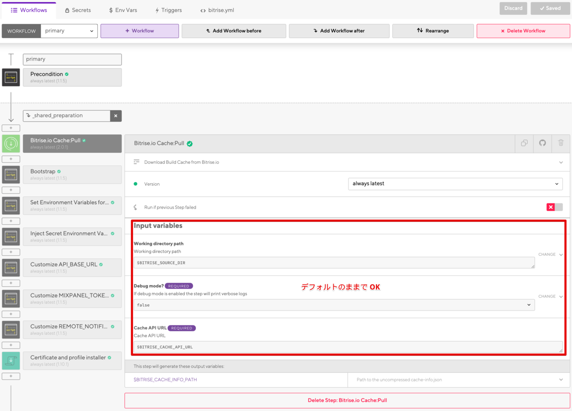Click the Bitrise.io Cache:Pull step title

159,143
